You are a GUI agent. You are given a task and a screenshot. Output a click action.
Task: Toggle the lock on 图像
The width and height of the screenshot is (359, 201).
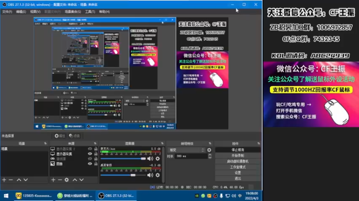[x=96, y=163]
